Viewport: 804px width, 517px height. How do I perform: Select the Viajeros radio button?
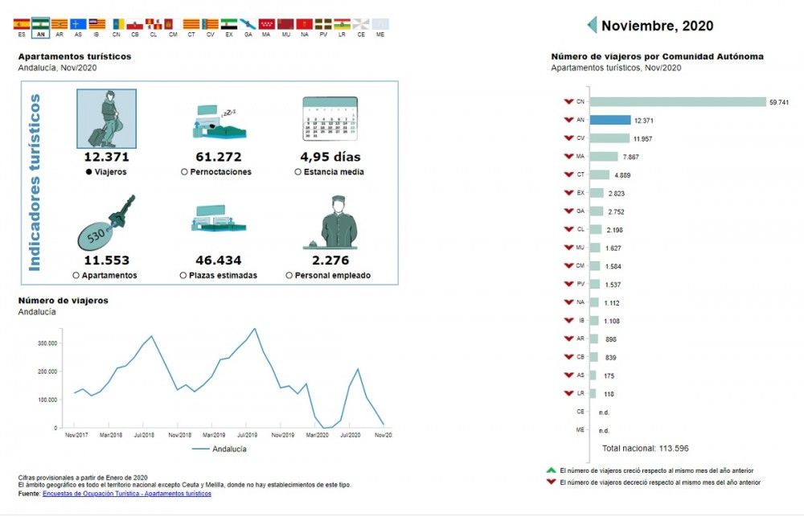[88, 172]
